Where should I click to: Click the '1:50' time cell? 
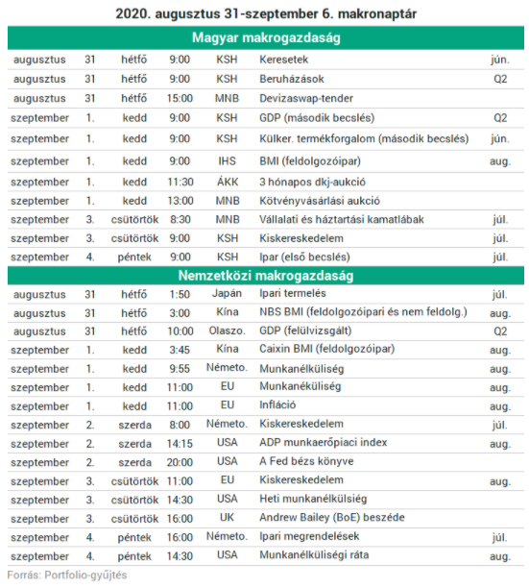click(x=180, y=294)
